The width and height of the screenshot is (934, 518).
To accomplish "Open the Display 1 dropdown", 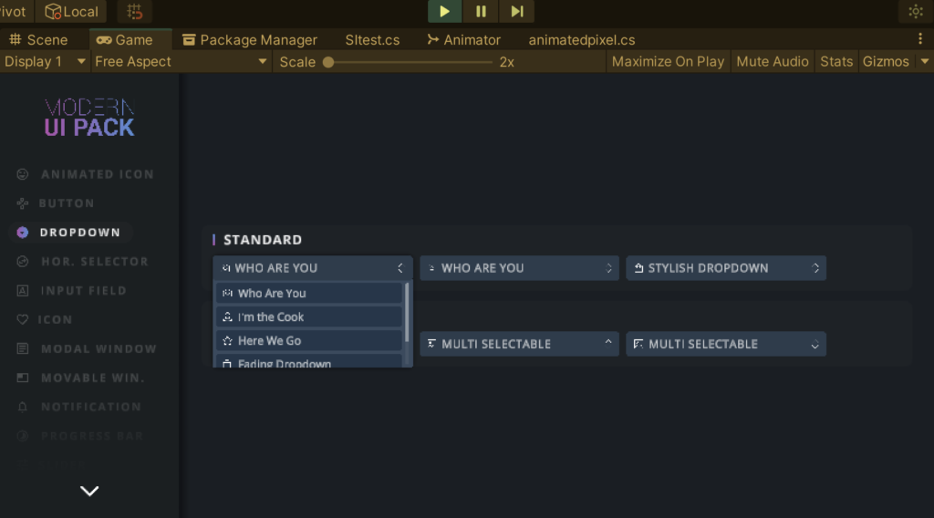I will pos(44,62).
